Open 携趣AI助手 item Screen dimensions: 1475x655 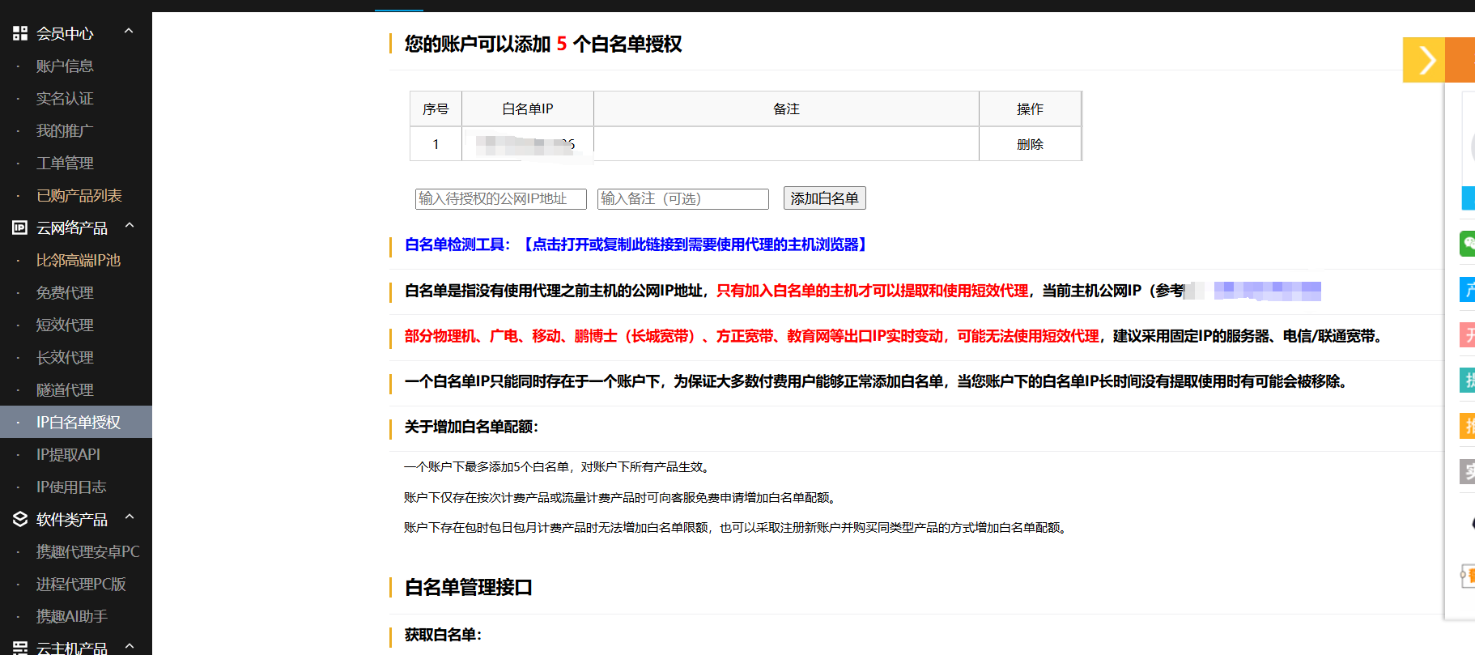[x=71, y=616]
